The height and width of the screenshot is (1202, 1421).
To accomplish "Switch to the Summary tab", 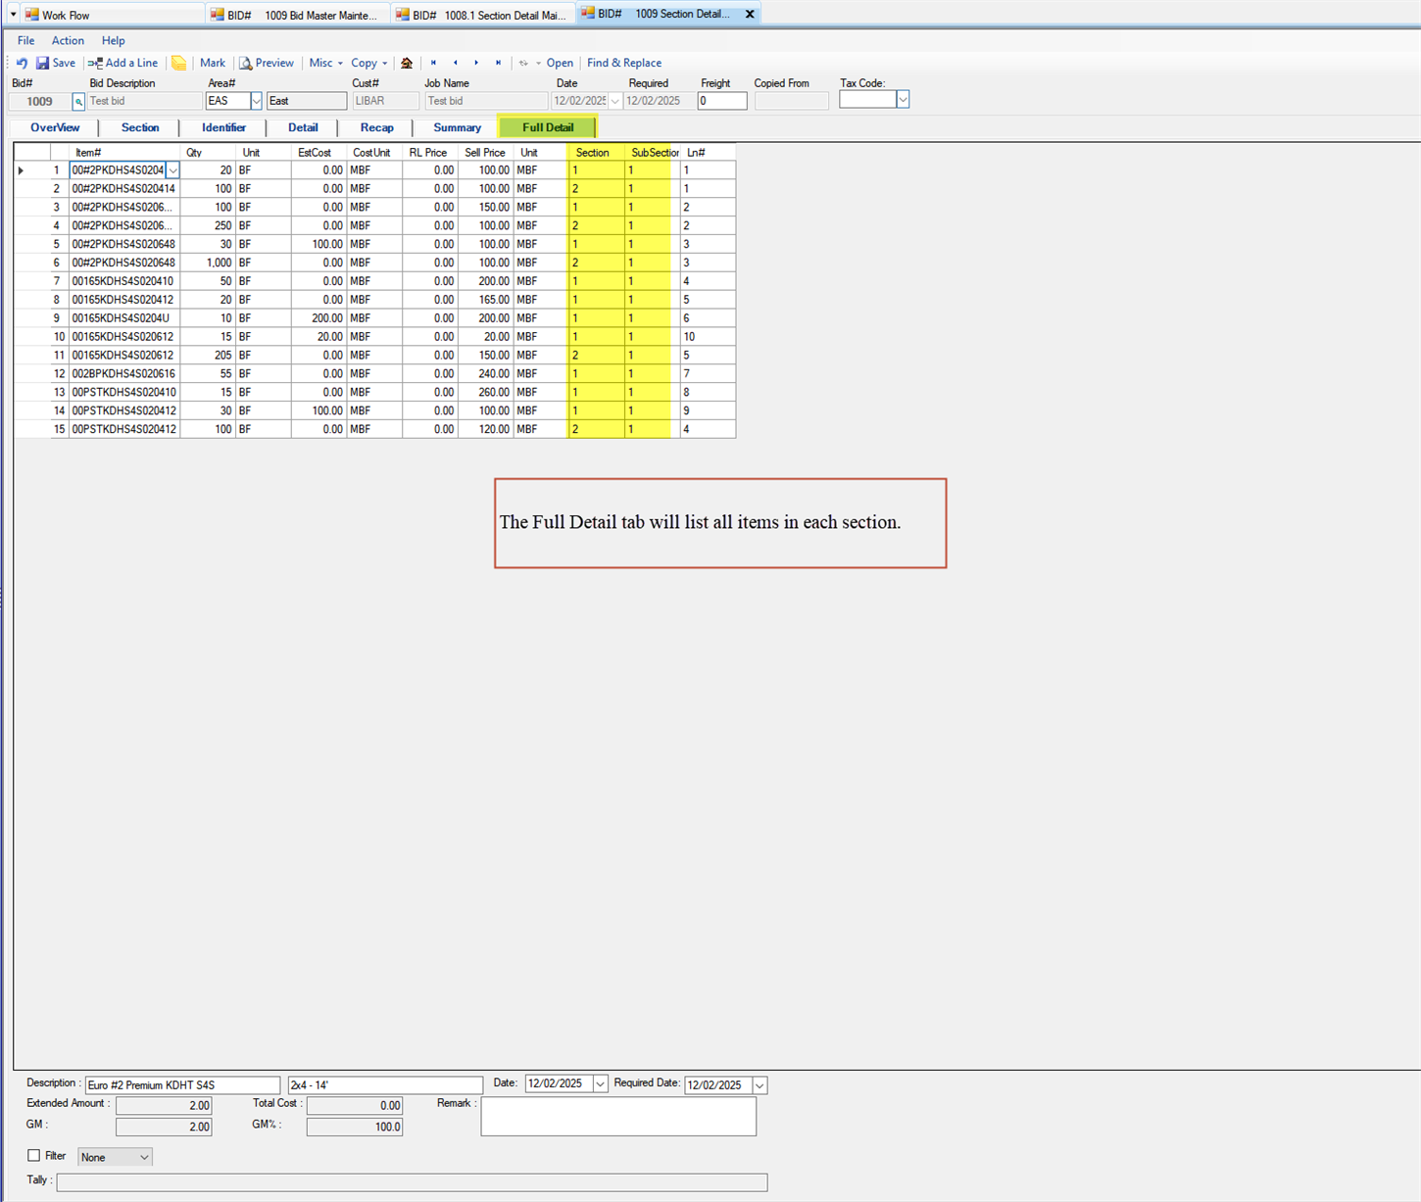I will [457, 127].
